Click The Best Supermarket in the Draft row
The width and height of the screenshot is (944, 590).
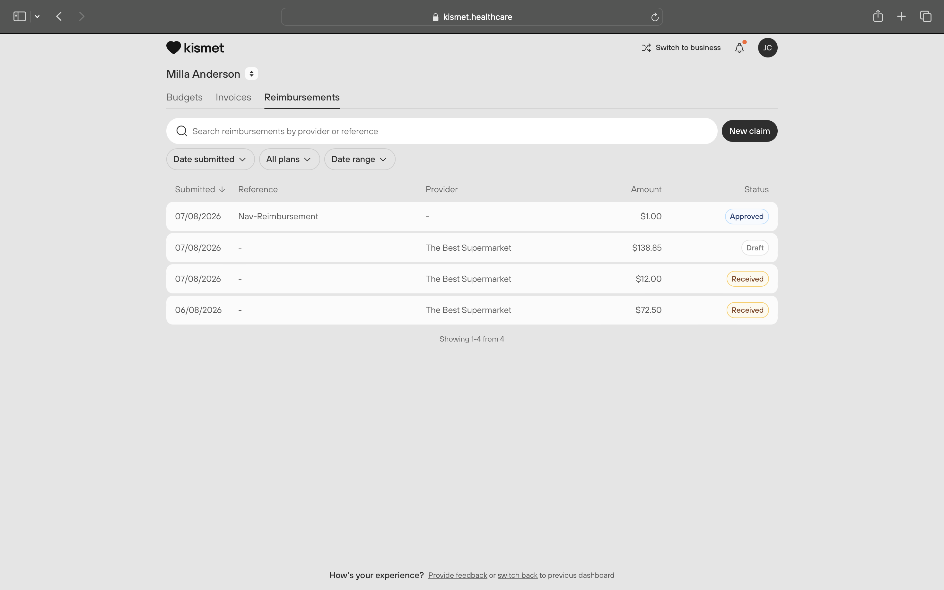468,248
